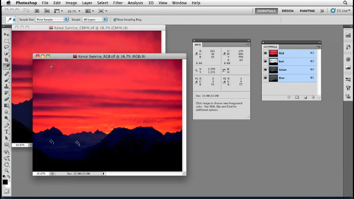Select the Horizontal Type tool
The height and width of the screenshot is (199, 354).
click(7, 132)
